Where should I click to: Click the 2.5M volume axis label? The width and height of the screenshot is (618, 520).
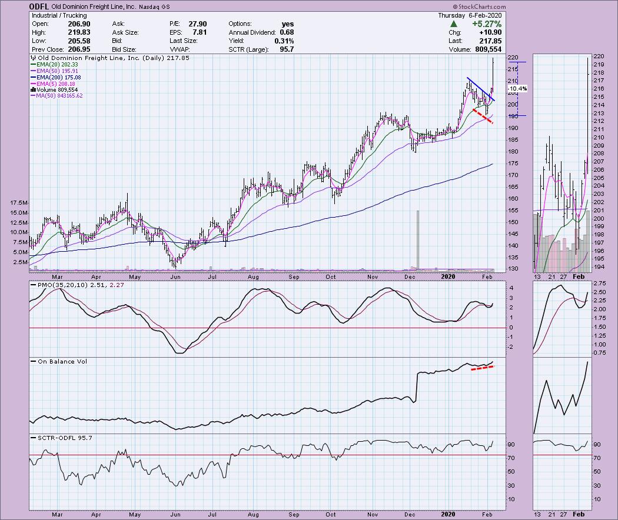coord(21,262)
